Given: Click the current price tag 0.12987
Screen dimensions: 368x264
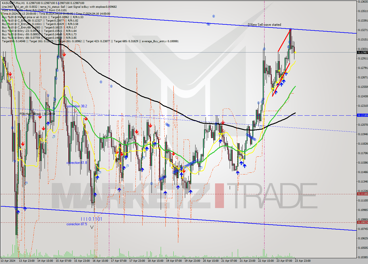Looking at the screenshot, I should (362, 52).
